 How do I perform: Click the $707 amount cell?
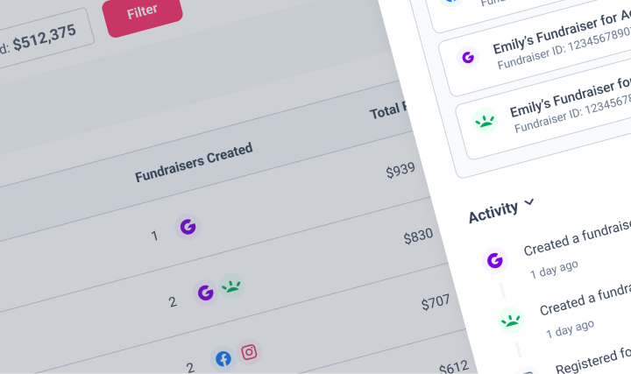coord(436,302)
